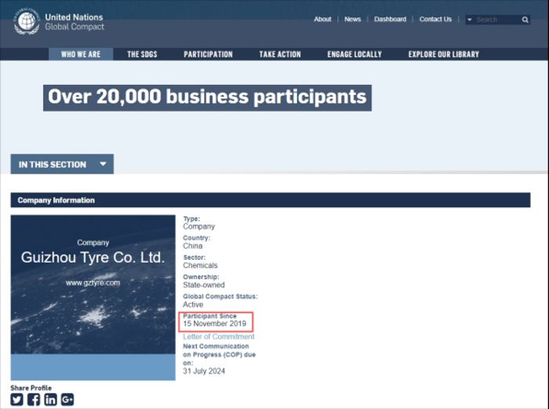Image resolution: width=549 pixels, height=409 pixels.
Task: Click the search magnifier icon
Action: (x=525, y=20)
